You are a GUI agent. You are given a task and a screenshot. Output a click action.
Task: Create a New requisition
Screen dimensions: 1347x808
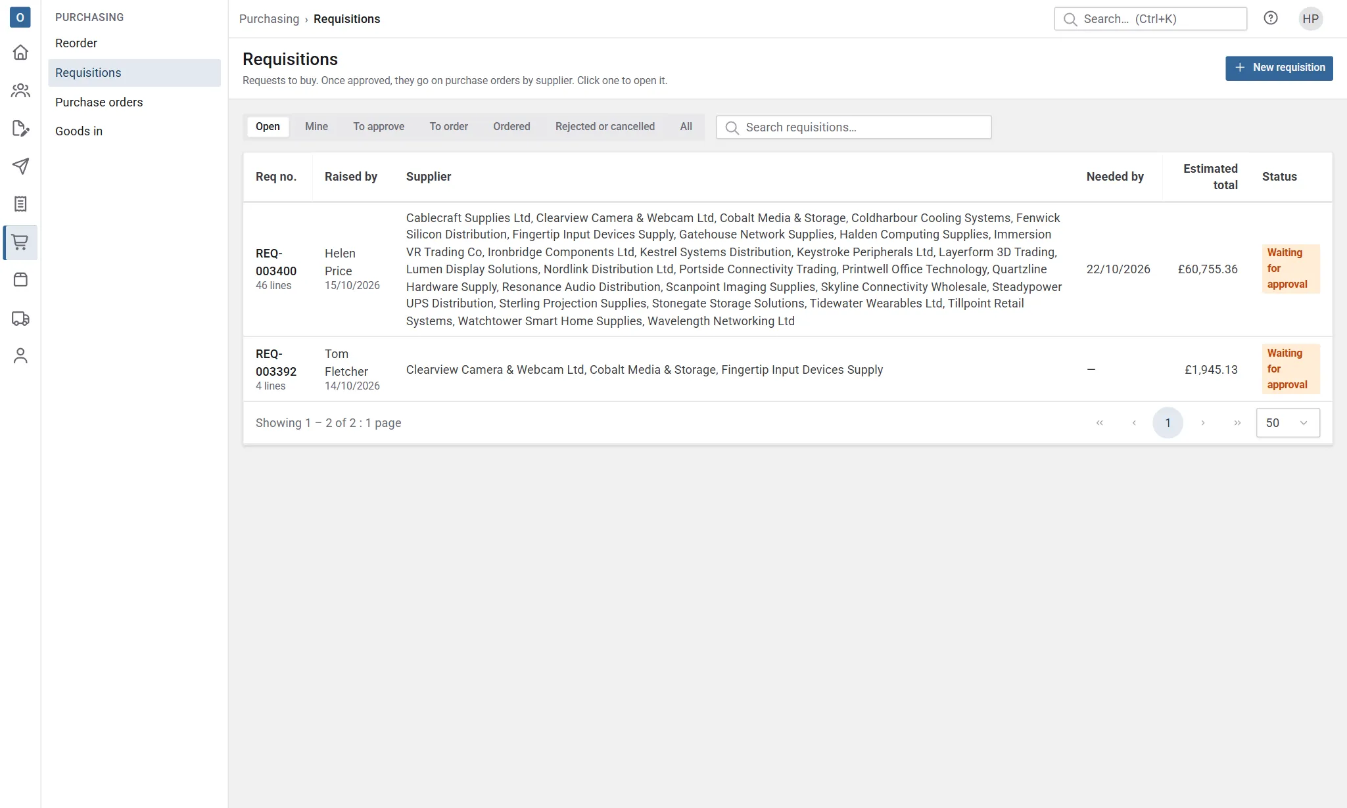(1279, 68)
